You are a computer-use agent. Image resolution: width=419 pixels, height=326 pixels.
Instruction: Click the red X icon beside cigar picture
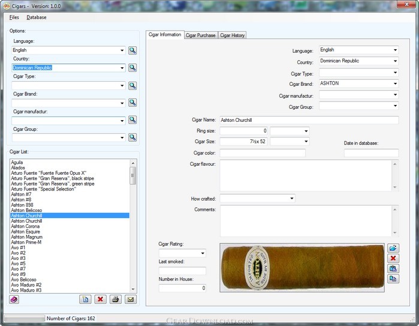click(x=393, y=258)
